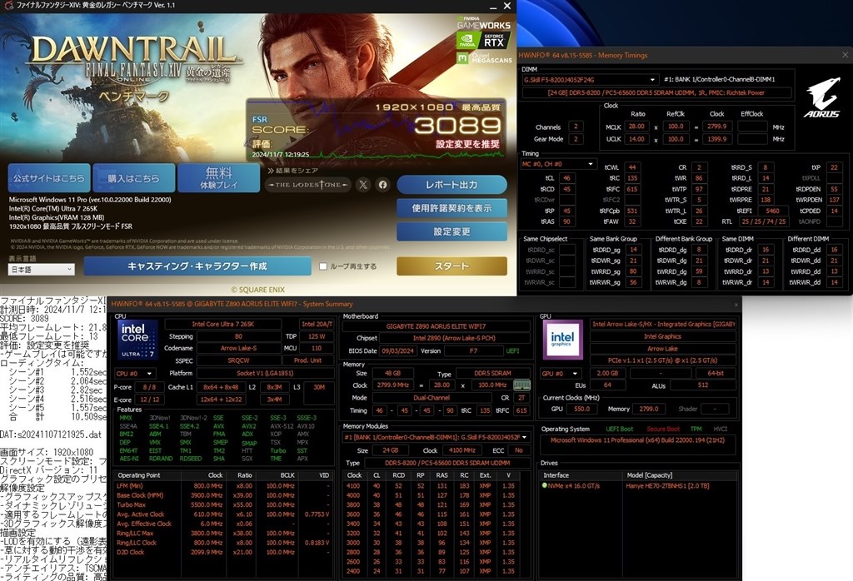This screenshot has width=853, height=581.
Task: Click the Quixel Megascans logo
Action: click(x=484, y=57)
